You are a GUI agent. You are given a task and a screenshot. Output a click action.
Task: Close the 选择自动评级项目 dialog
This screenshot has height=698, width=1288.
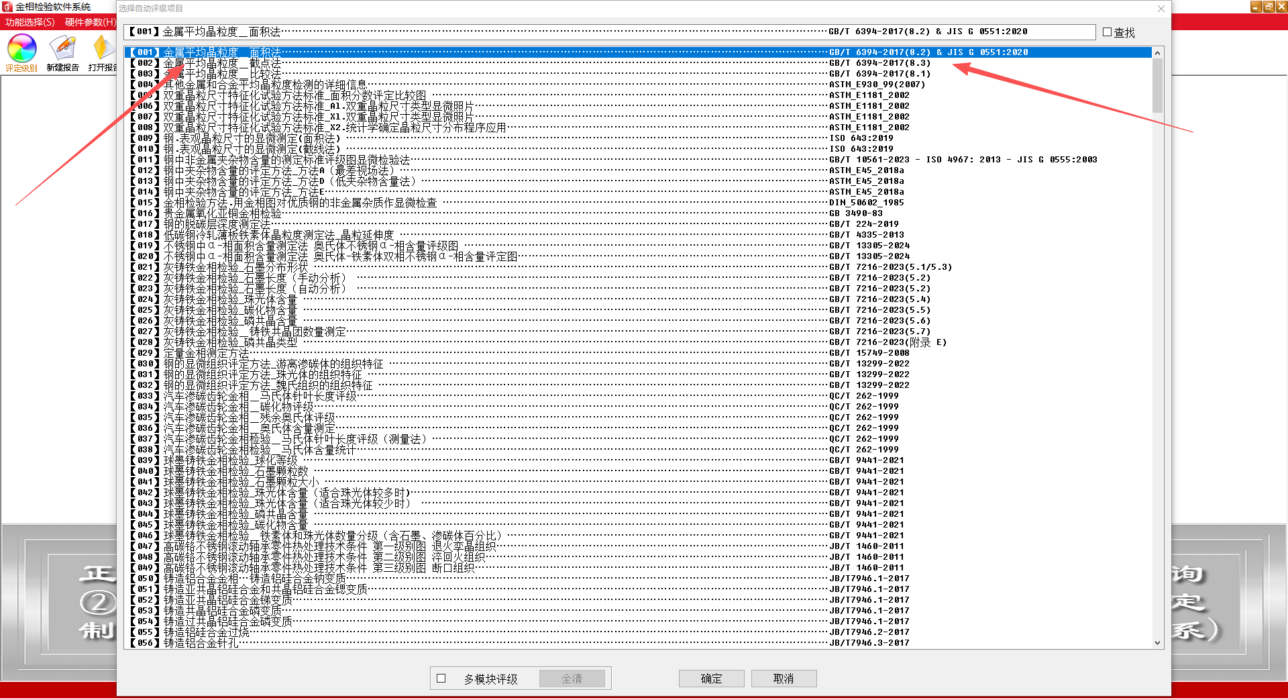pyautogui.click(x=1161, y=9)
